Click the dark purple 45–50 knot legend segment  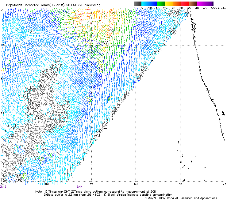click(209, 4)
